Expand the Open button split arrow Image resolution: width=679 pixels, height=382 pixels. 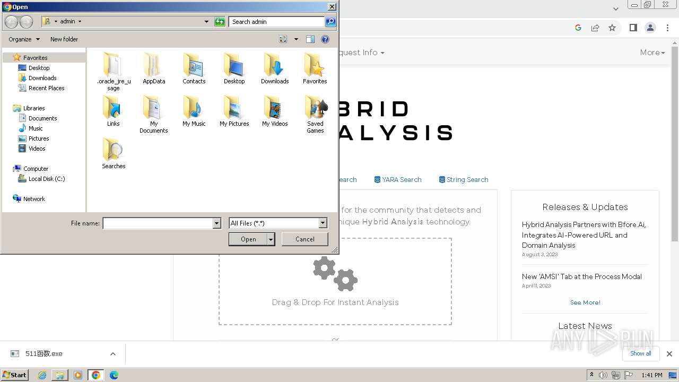click(271, 239)
